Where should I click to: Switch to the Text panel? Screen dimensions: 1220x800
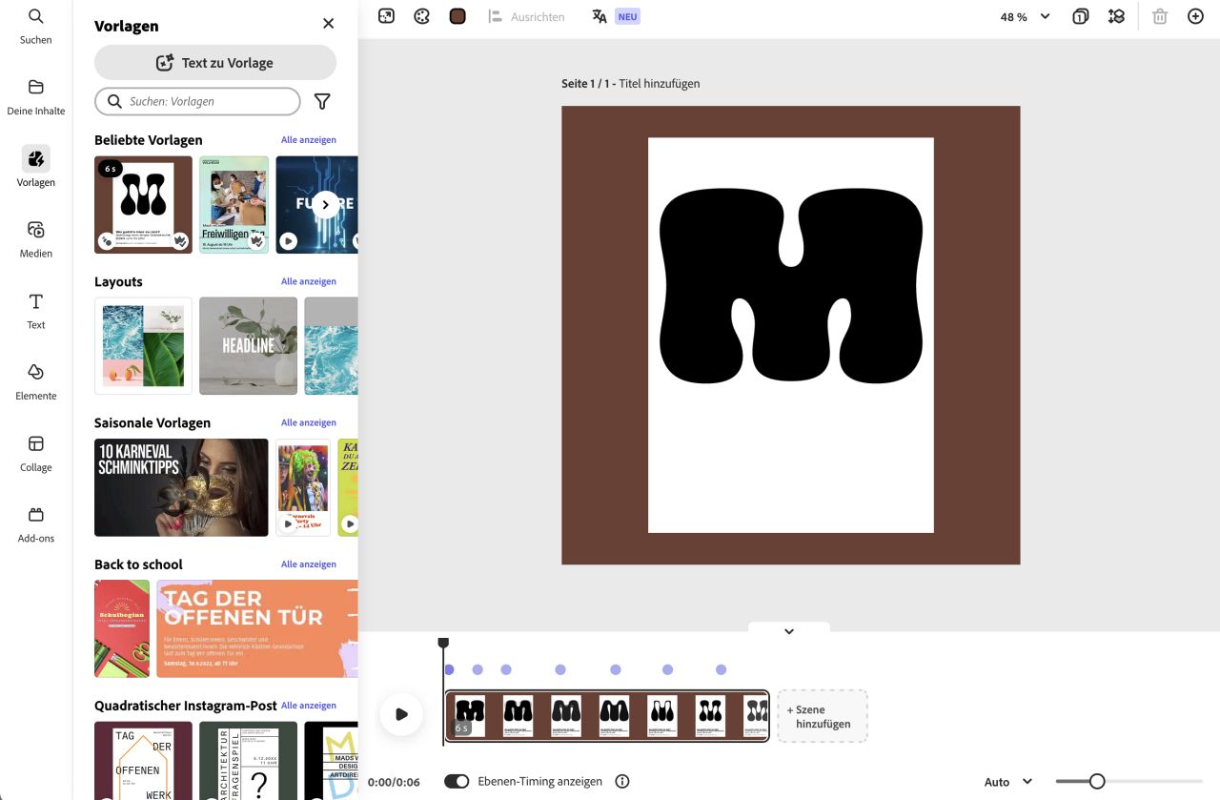pyautogui.click(x=35, y=311)
